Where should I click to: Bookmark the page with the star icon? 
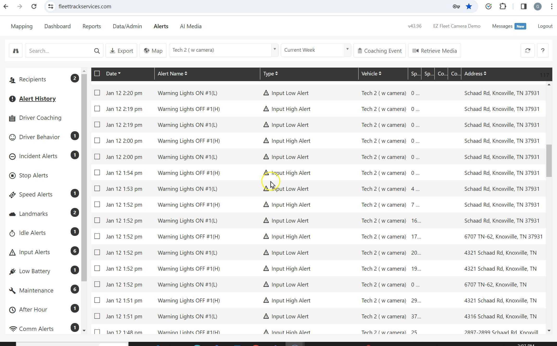[x=469, y=7]
